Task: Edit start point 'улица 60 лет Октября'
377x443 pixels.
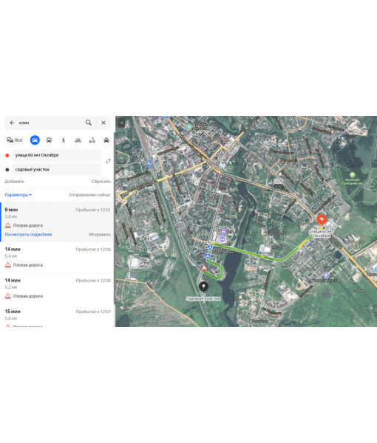Action: [x=56, y=155]
